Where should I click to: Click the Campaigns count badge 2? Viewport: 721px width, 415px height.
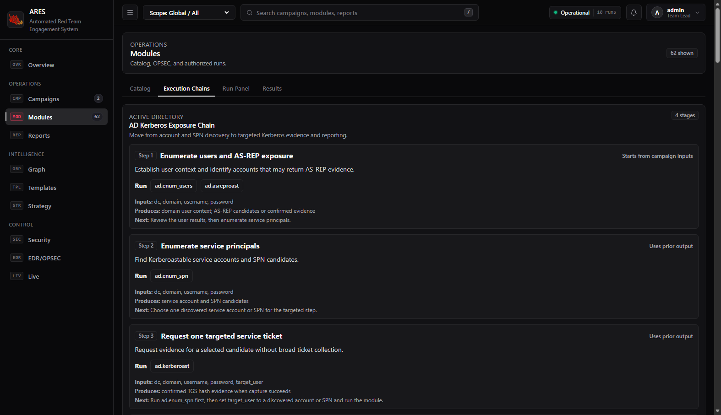(98, 98)
